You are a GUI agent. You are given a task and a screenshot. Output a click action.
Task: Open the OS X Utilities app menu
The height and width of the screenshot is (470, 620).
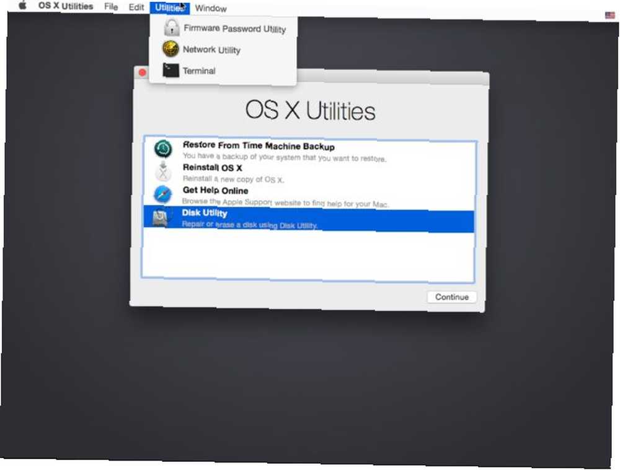(x=66, y=6)
